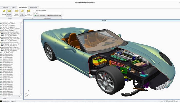
Task: Select XL106252_486.PRT in the tree
Action: pos(7,93)
